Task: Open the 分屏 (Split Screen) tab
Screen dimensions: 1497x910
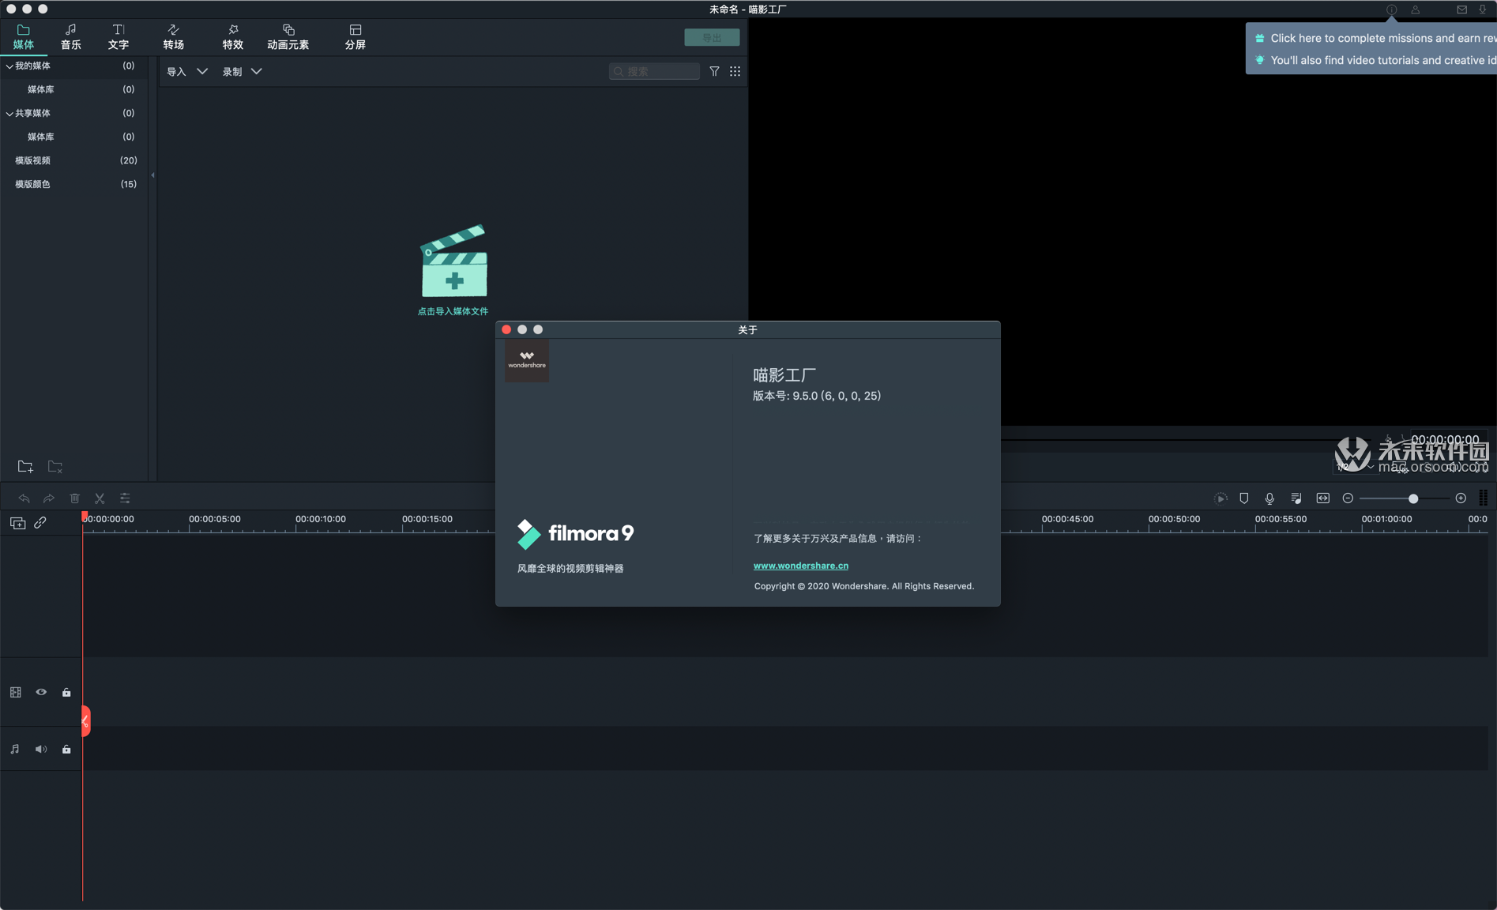Action: [x=355, y=37]
